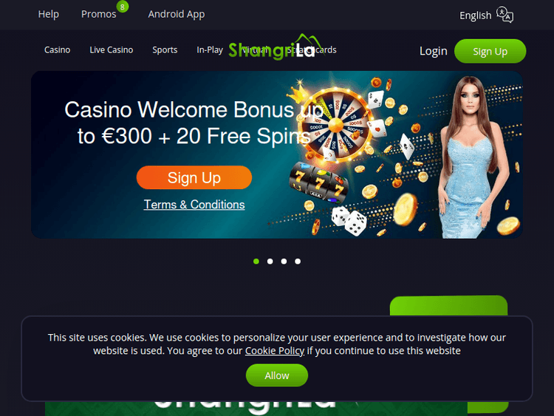Click the green Sign Up header button
554x416 pixels.
[x=490, y=51]
